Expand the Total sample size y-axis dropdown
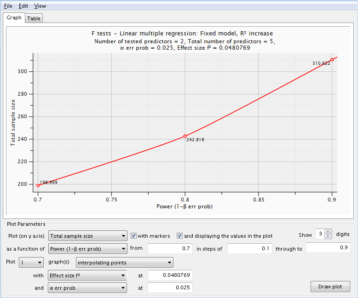This screenshot has height=298, width=358. (x=87, y=236)
